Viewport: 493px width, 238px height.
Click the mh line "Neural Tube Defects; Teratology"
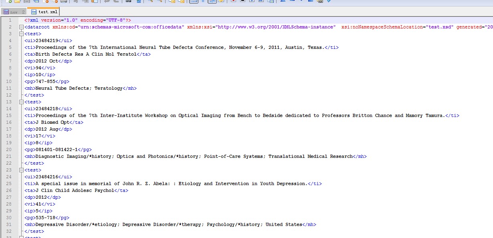point(79,88)
